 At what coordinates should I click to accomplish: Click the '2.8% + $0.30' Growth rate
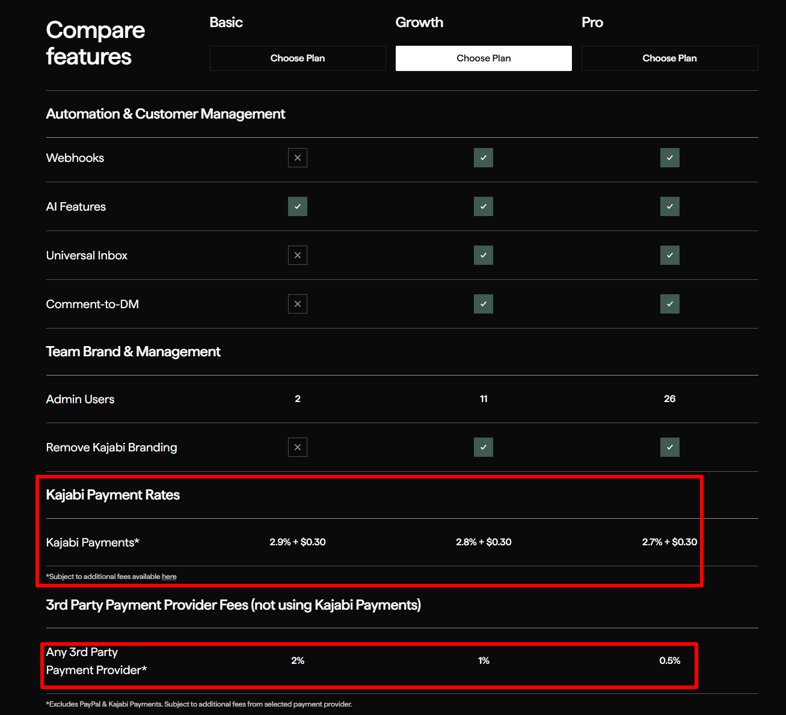pyautogui.click(x=484, y=542)
